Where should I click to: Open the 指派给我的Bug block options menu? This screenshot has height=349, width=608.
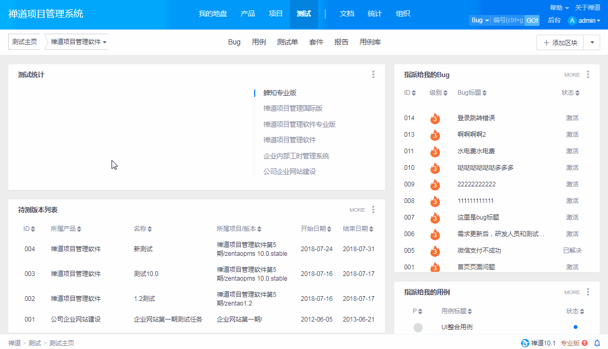(x=588, y=75)
